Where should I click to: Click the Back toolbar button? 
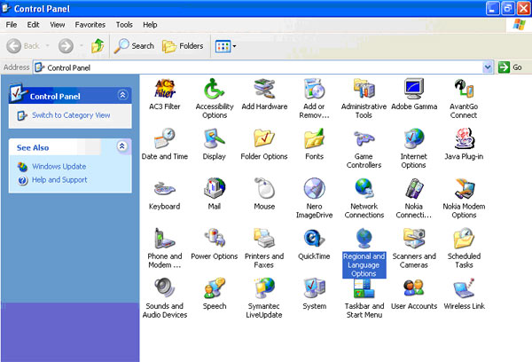[23, 46]
